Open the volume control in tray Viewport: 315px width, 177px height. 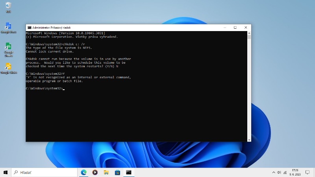(279, 172)
